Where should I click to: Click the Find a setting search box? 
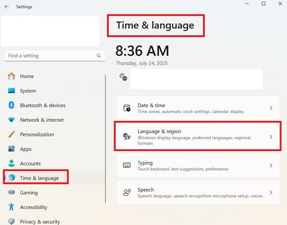click(x=55, y=55)
